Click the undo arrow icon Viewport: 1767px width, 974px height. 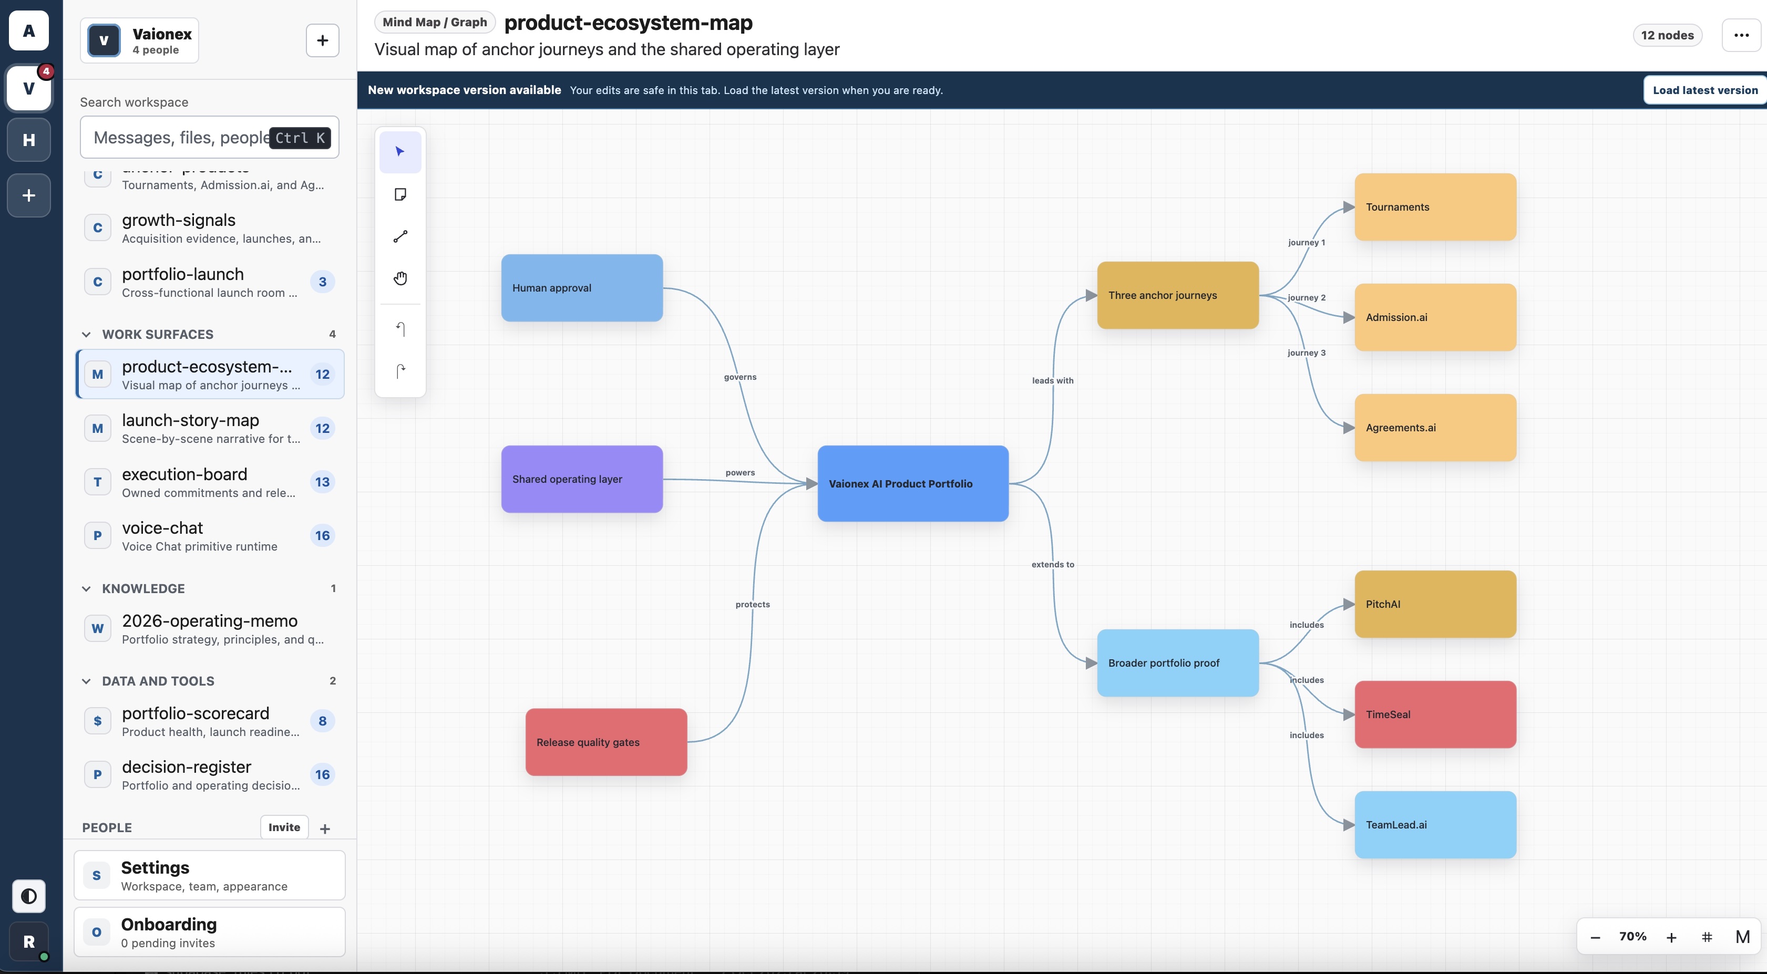click(400, 330)
